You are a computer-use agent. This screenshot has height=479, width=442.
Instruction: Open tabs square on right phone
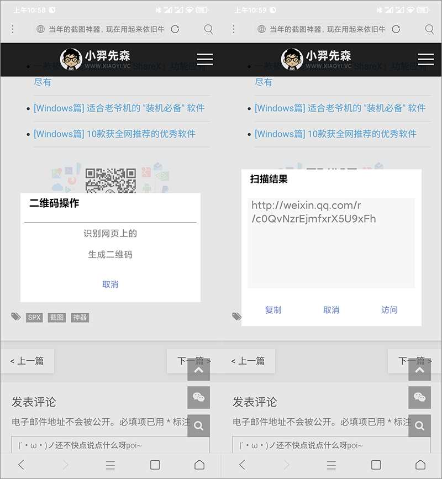376,465
